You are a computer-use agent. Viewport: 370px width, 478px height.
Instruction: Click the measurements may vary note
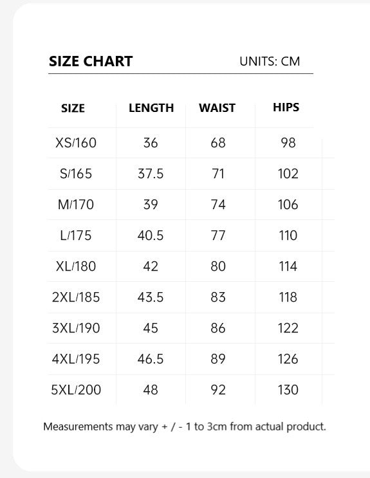click(x=185, y=427)
